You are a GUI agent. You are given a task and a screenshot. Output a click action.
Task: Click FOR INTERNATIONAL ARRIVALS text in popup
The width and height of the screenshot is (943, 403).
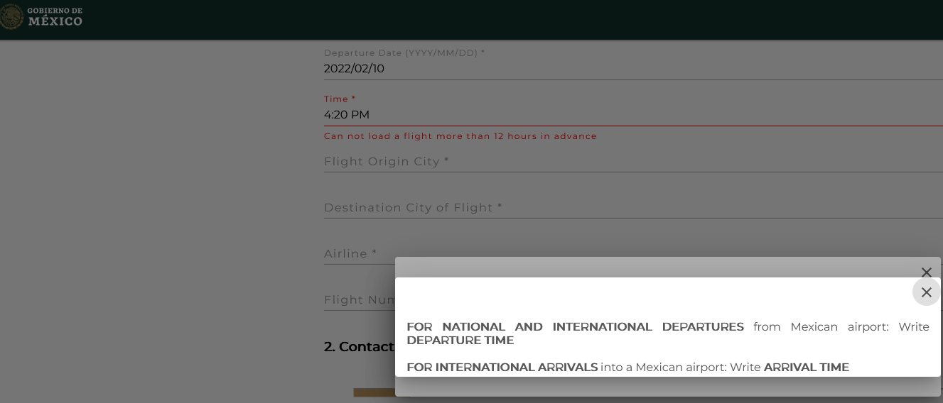pyautogui.click(x=502, y=368)
